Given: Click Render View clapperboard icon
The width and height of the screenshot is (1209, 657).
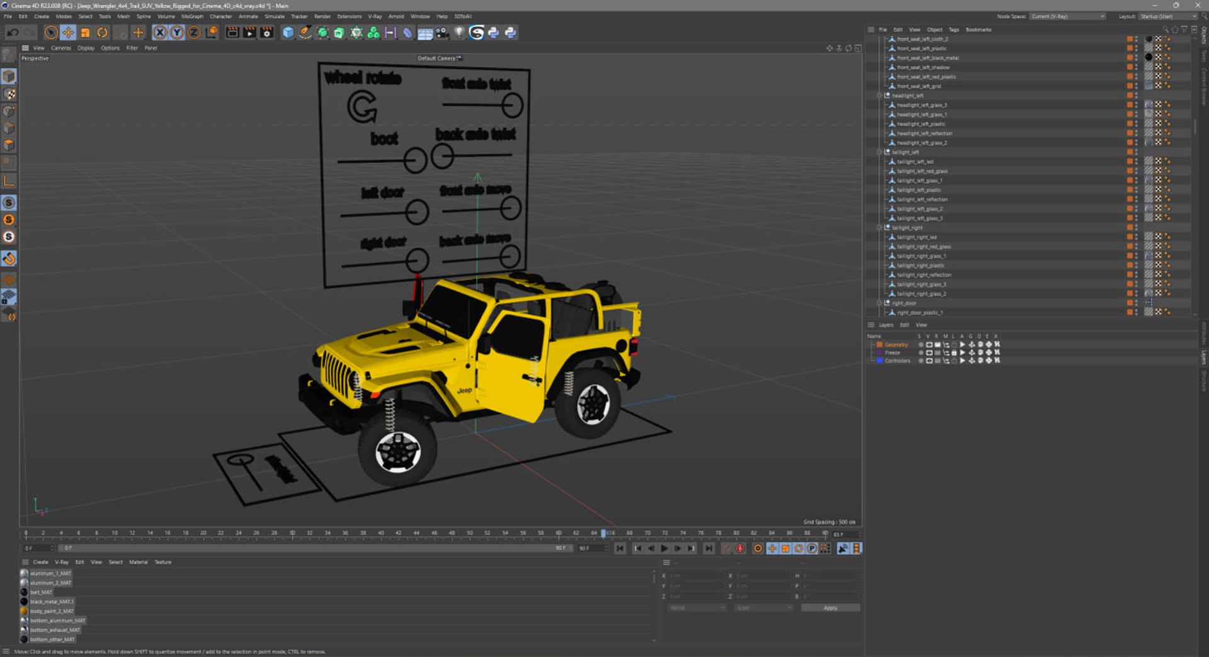Looking at the screenshot, I should pos(232,33).
